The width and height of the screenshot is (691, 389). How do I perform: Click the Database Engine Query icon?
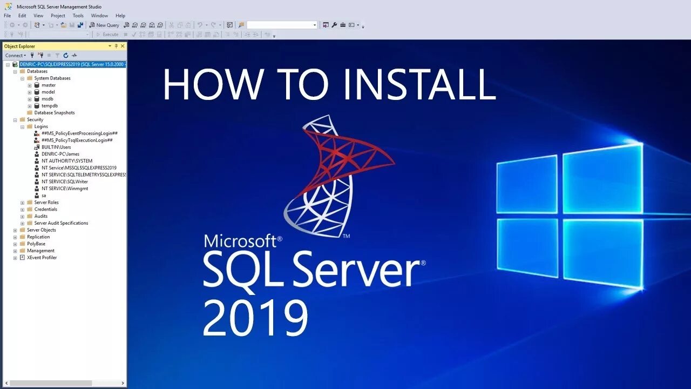[x=126, y=25]
